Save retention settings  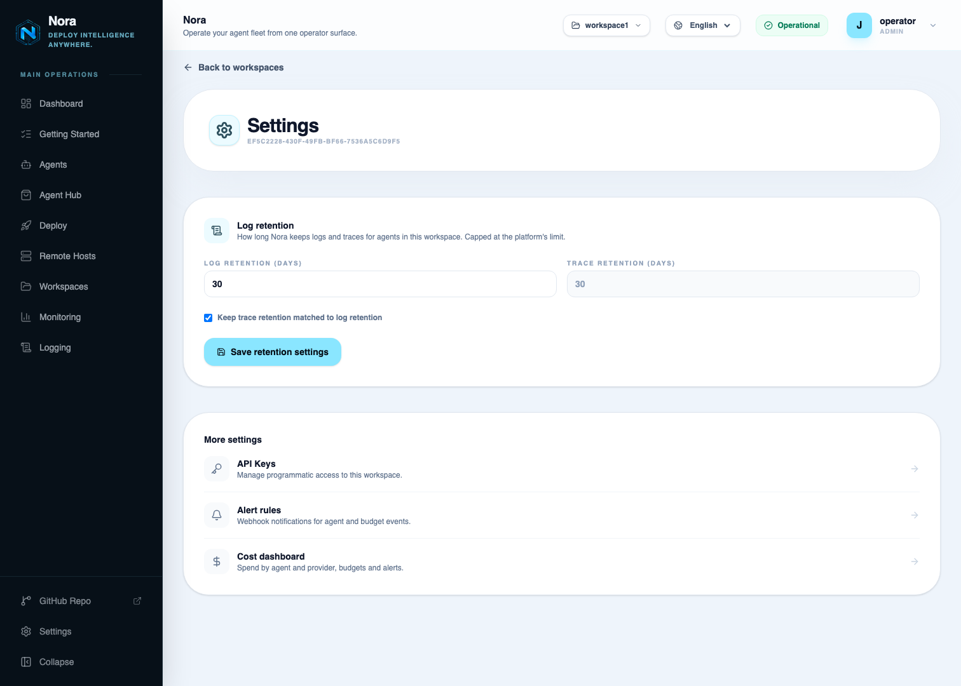point(273,352)
